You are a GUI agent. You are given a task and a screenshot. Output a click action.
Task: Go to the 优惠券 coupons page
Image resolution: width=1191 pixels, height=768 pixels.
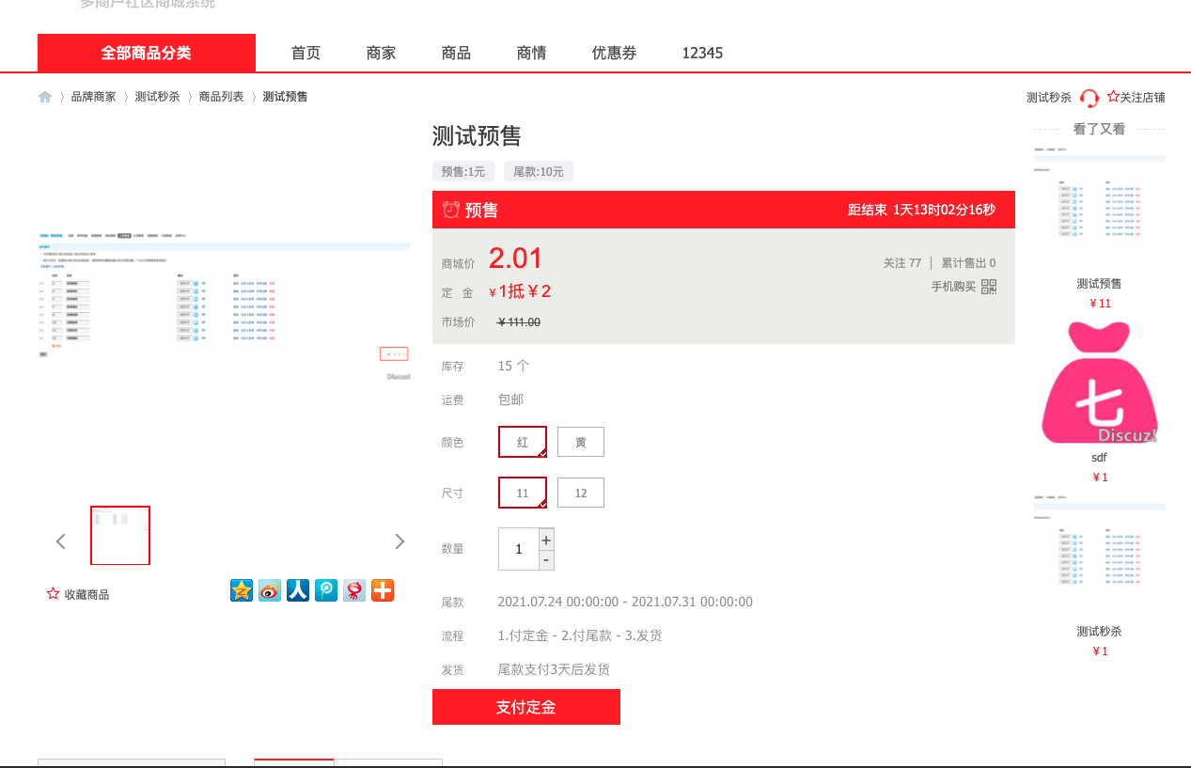click(615, 54)
